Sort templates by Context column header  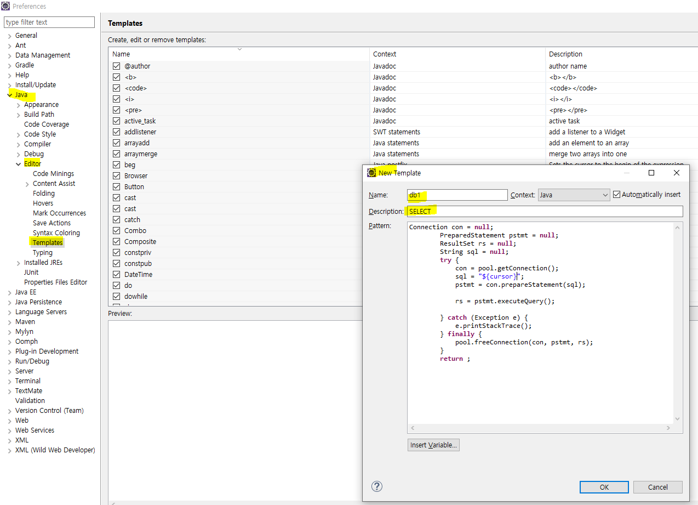pos(457,54)
